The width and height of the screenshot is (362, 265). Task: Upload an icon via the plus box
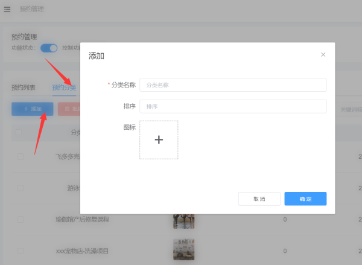point(159,140)
